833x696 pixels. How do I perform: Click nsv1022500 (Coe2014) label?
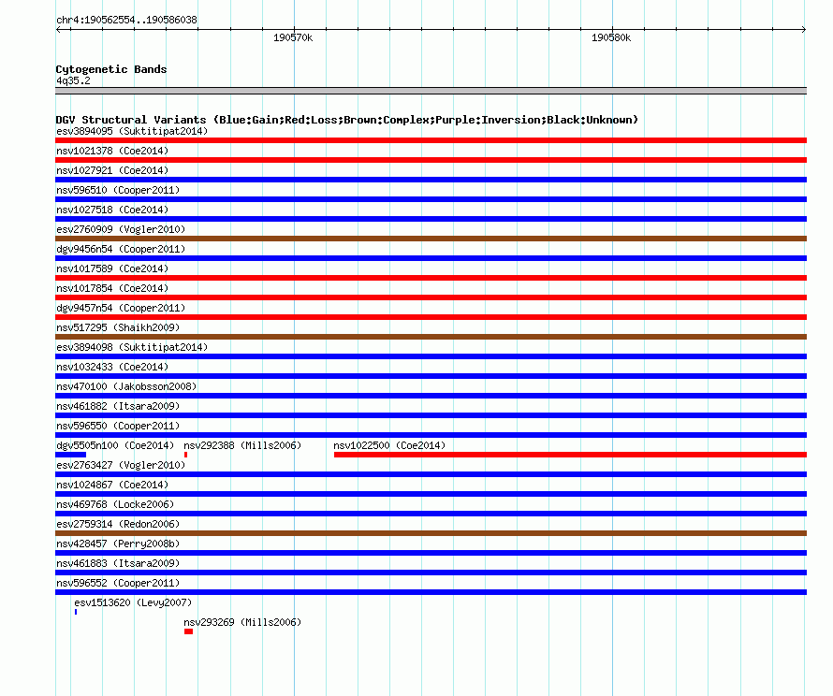[389, 445]
